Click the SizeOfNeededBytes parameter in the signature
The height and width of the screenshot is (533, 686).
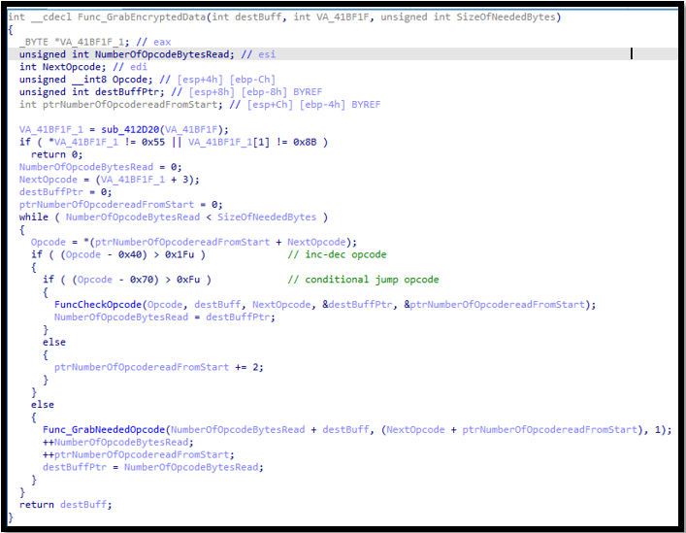click(506, 17)
